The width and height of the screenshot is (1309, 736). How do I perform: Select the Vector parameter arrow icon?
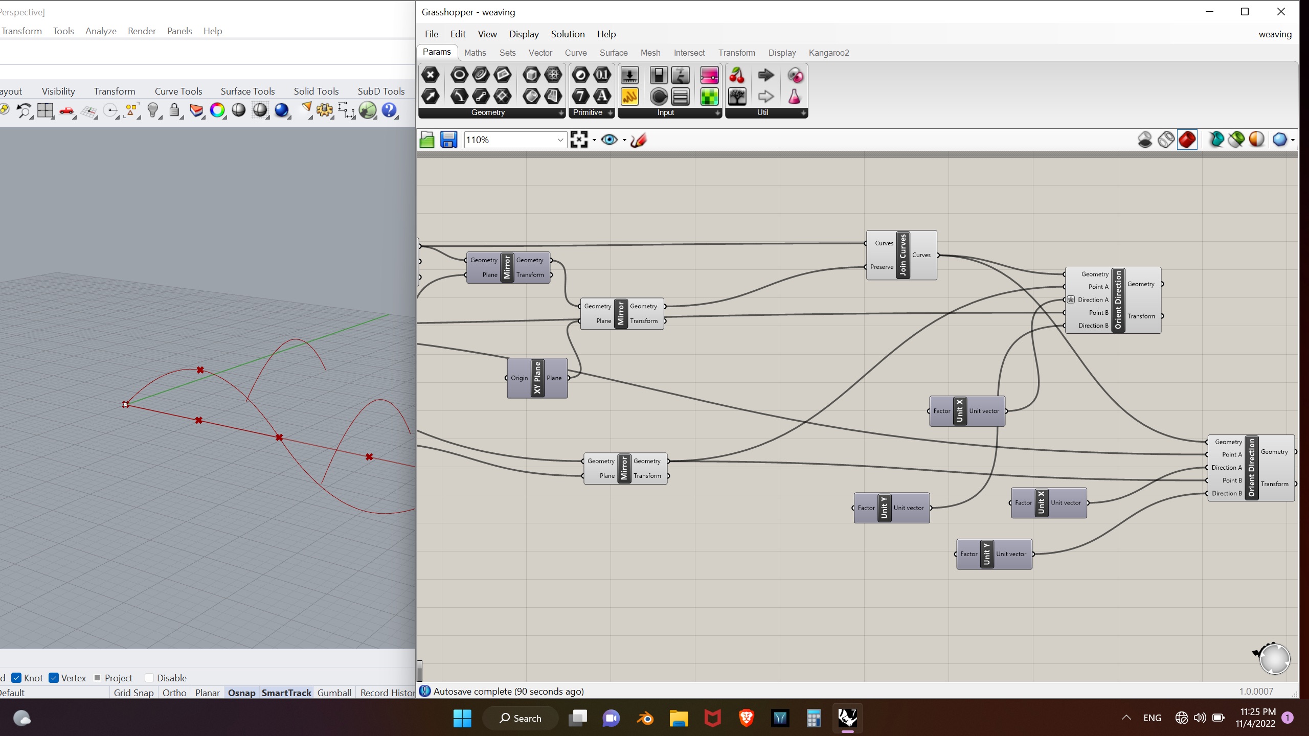pyautogui.click(x=431, y=96)
